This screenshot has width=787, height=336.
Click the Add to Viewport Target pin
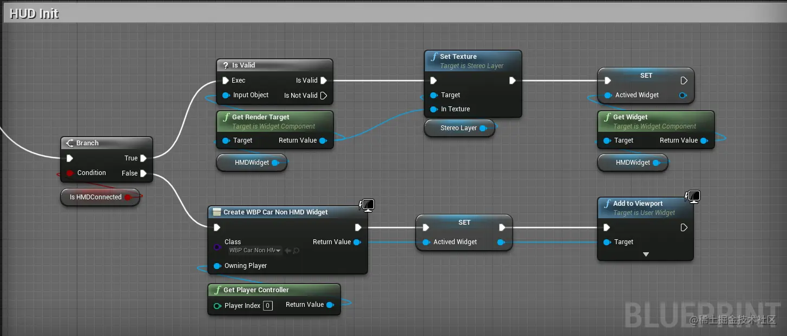click(607, 242)
